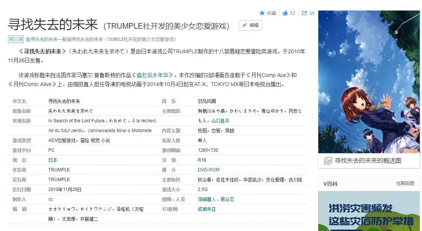Click the 发行商 field label
The width and height of the screenshot is (422, 231).
[19, 180]
